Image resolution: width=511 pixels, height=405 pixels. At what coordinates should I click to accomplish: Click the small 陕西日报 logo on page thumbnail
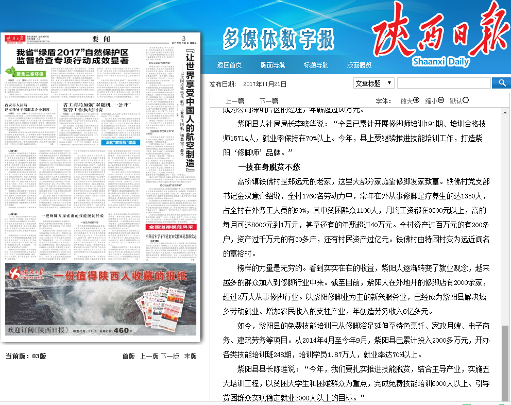(14, 39)
